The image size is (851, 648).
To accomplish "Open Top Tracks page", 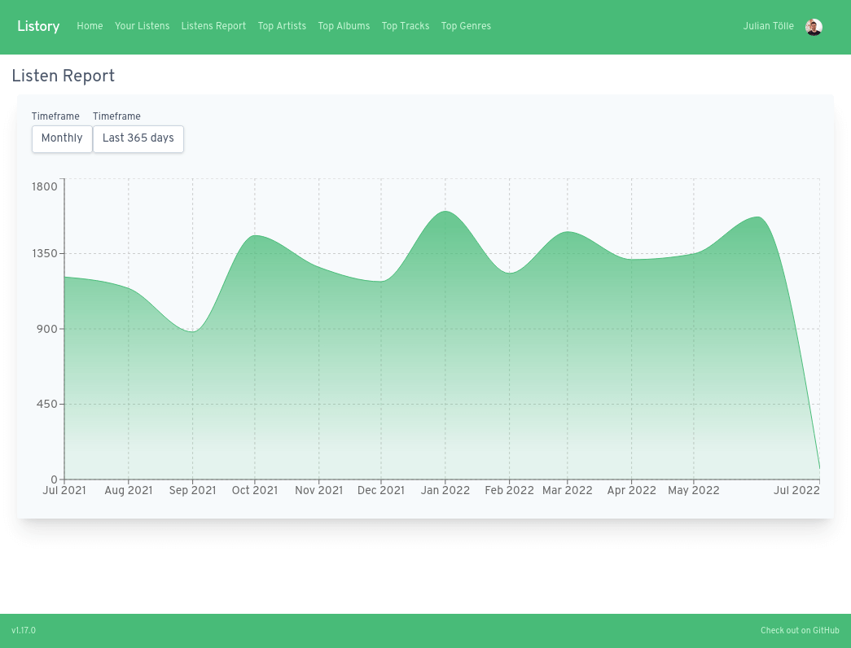I will point(406,26).
